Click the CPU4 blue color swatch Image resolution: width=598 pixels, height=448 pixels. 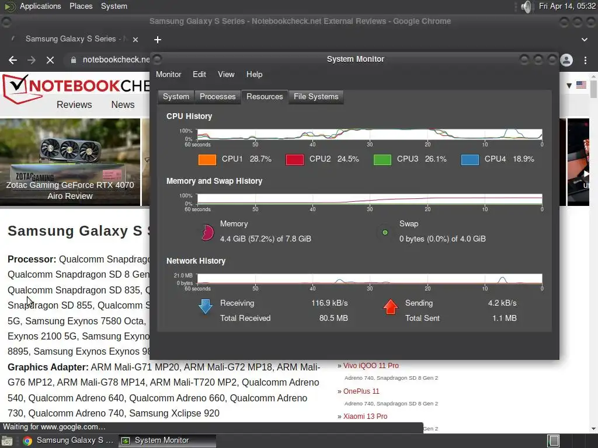(x=470, y=159)
